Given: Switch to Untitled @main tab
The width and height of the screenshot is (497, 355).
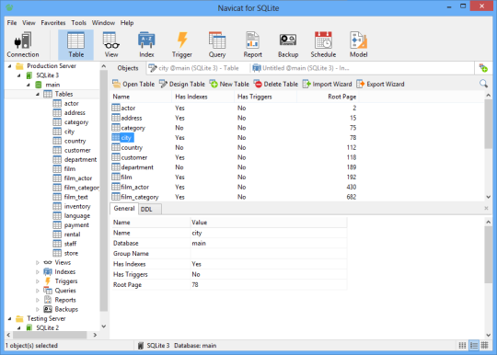Looking at the screenshot, I should pyautogui.click(x=301, y=68).
